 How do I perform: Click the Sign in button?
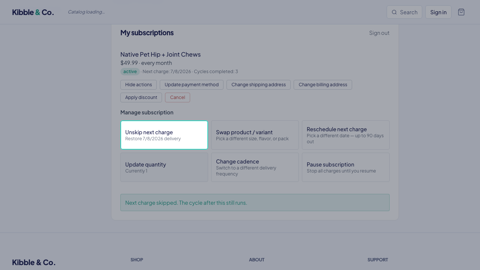(x=438, y=12)
